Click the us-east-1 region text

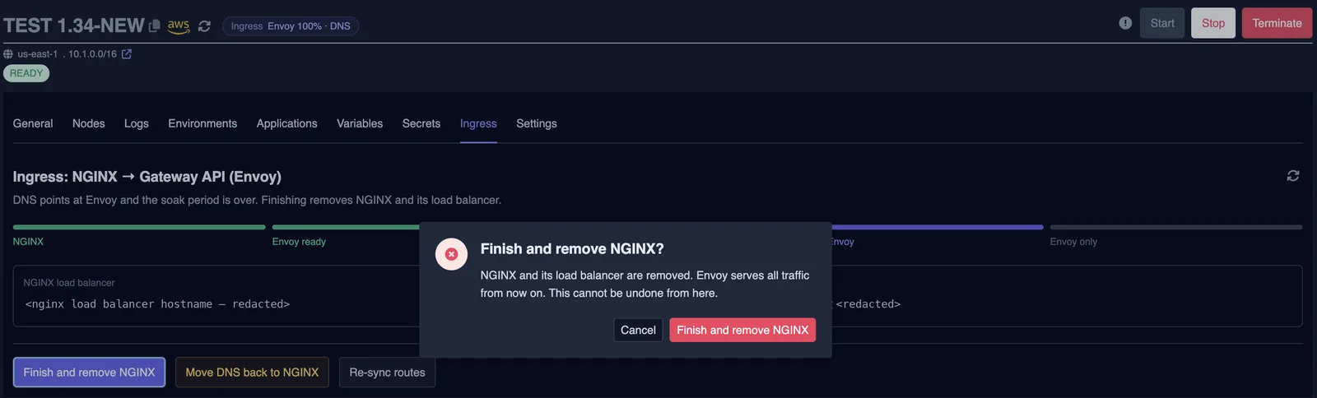(38, 54)
